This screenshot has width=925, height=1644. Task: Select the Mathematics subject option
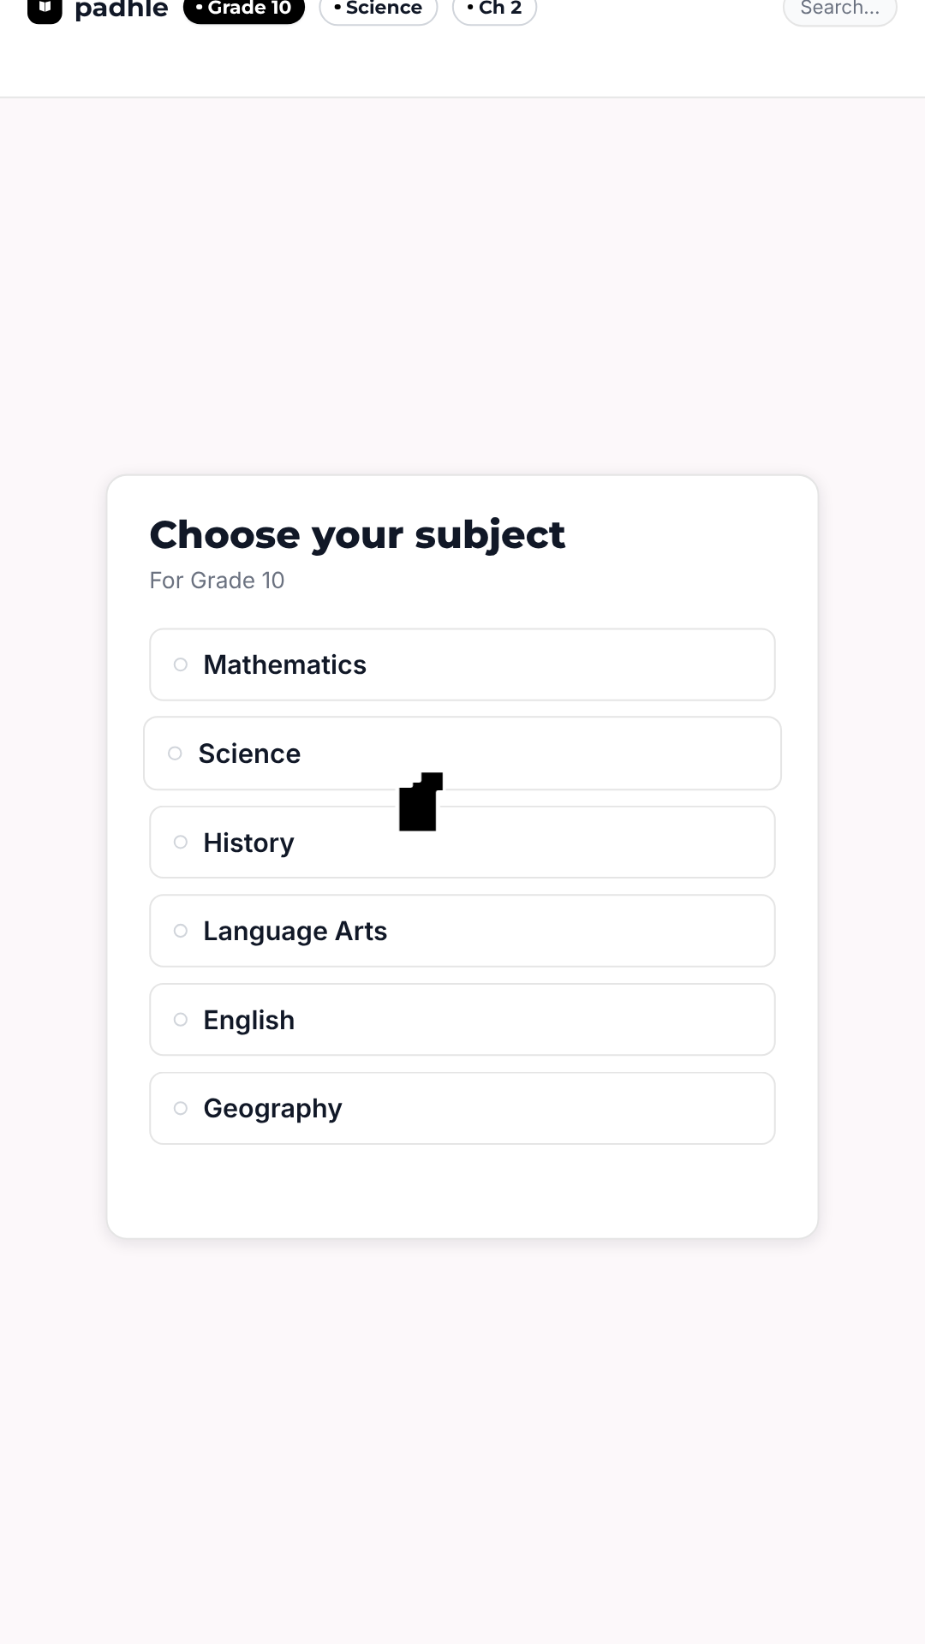tap(462, 664)
